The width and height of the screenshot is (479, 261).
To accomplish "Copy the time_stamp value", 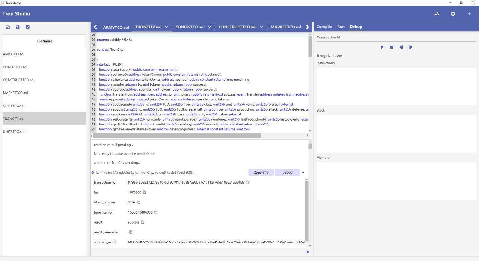I will pyautogui.click(x=156, y=212).
